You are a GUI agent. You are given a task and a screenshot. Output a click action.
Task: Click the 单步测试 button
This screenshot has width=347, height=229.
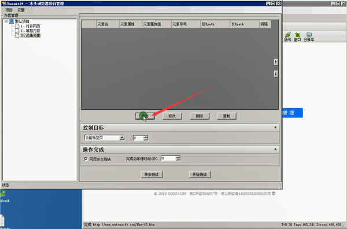(x=152, y=174)
